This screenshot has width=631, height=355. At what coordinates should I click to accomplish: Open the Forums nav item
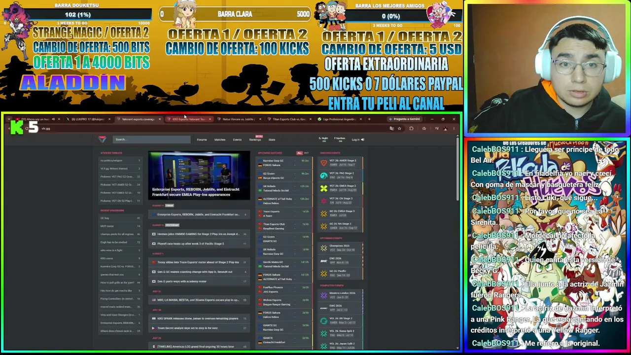(x=202, y=140)
